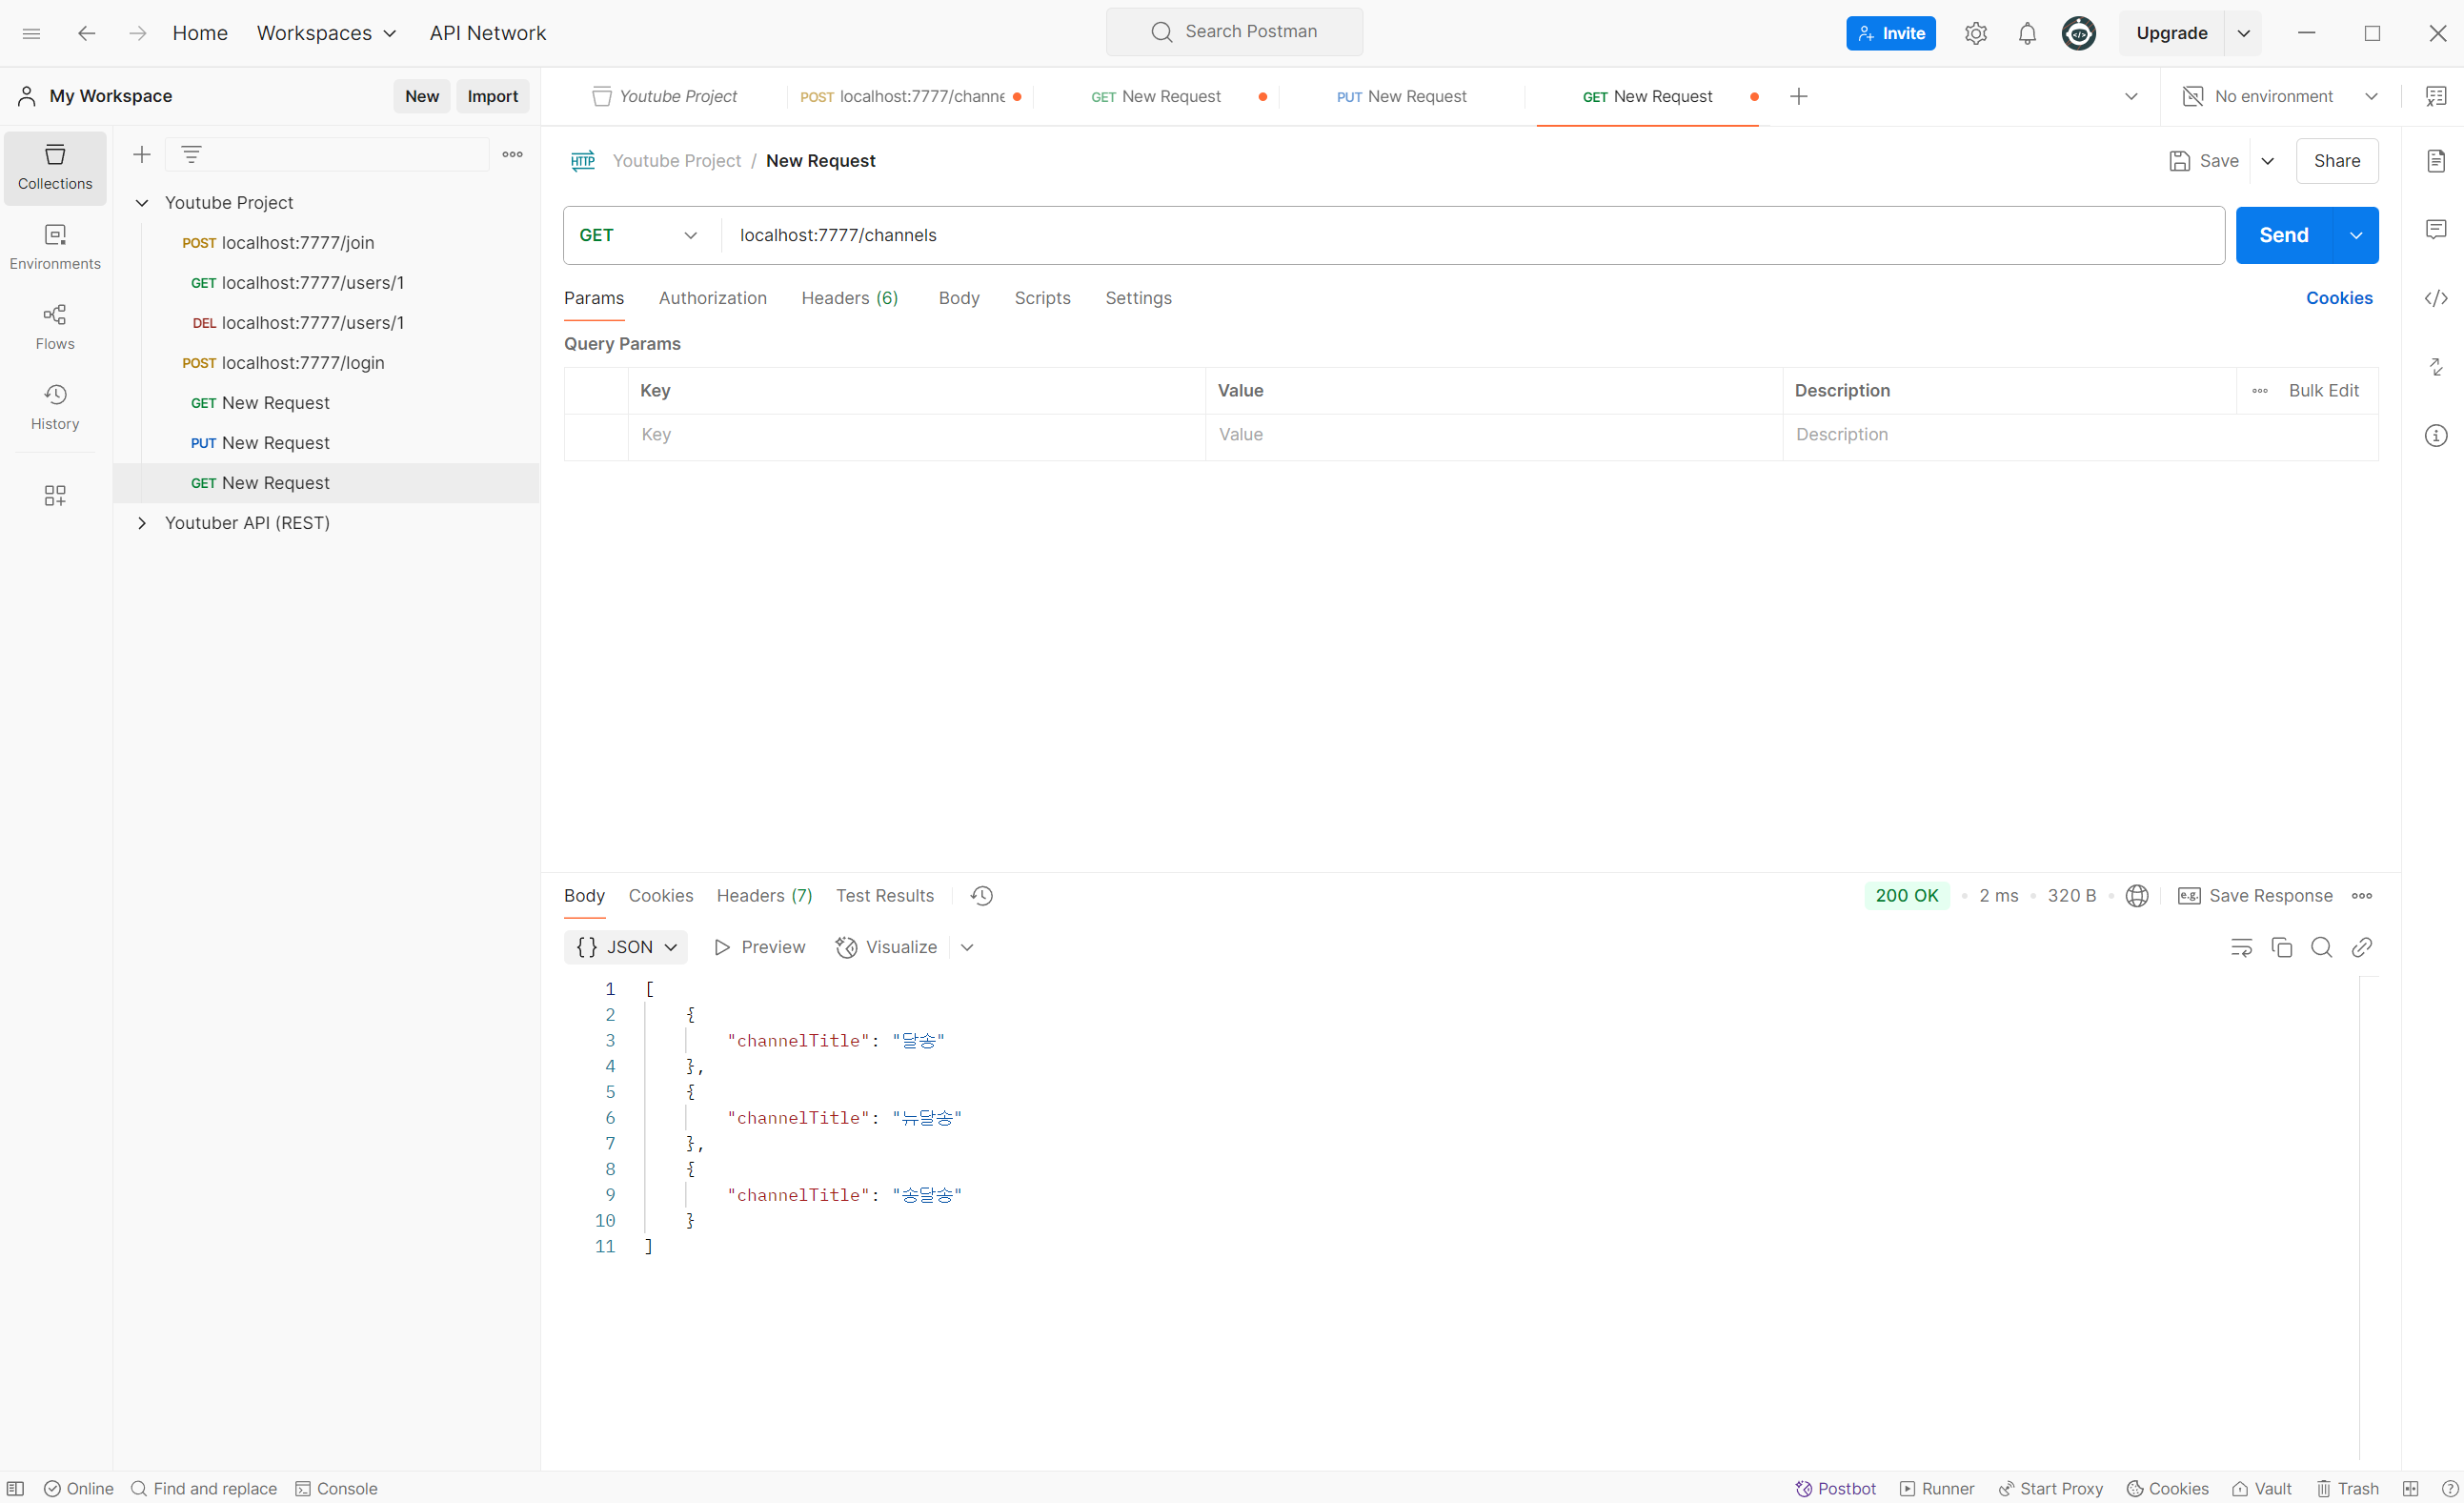The image size is (2464, 1503).
Task: Click the New button
Action: point(422,96)
